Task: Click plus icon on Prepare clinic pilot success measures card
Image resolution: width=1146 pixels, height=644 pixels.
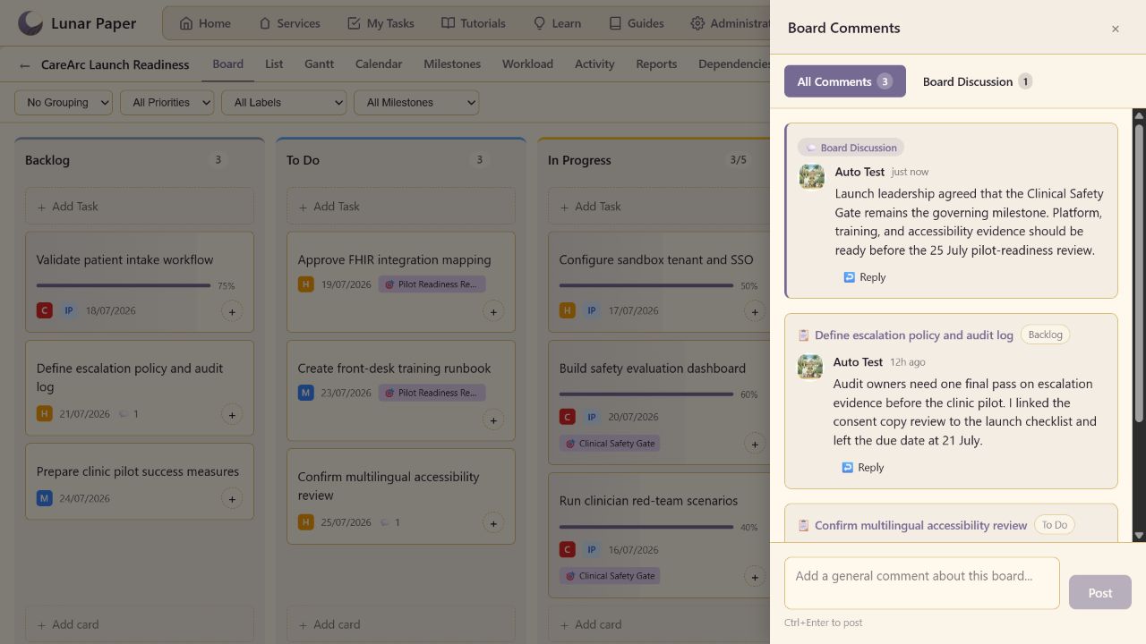Action: (x=232, y=498)
